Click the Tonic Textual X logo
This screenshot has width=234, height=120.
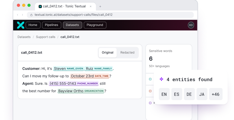coord(21,25)
